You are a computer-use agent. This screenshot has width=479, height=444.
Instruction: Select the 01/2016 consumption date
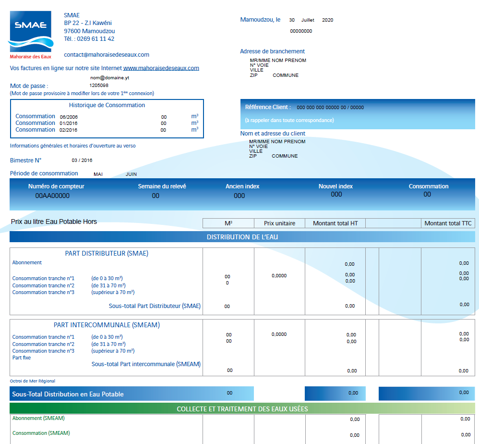coord(69,123)
